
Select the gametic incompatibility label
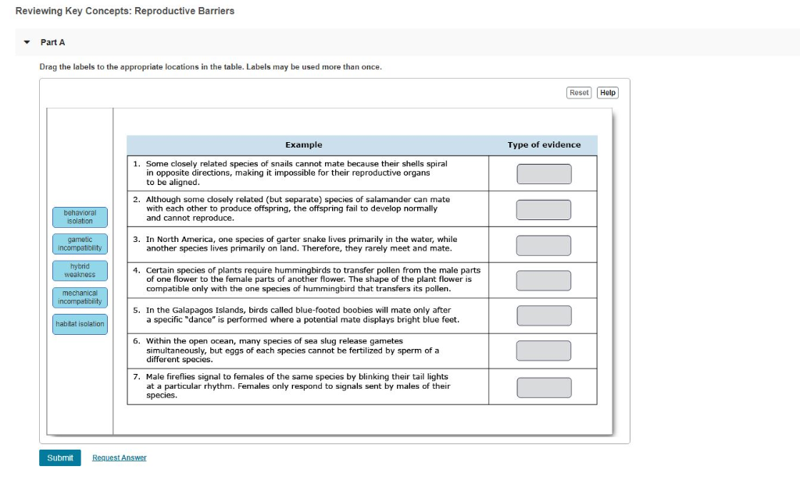pos(80,244)
